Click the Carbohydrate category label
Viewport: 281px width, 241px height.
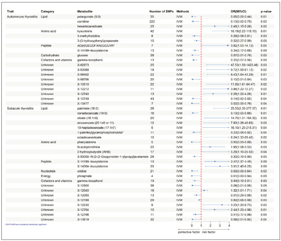51,54
